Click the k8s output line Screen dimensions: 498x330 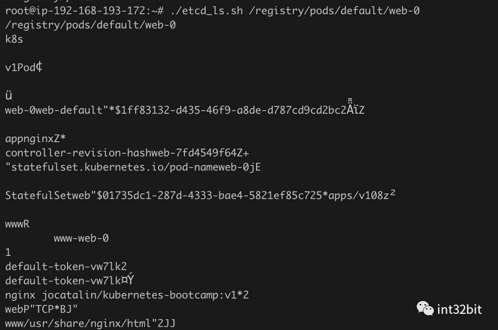tap(14, 39)
